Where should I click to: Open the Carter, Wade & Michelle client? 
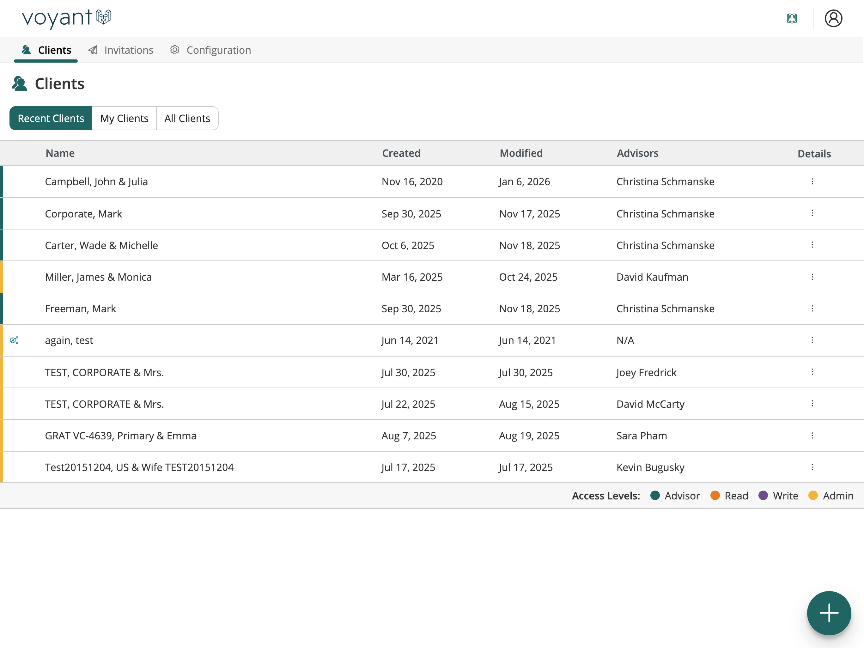101,245
